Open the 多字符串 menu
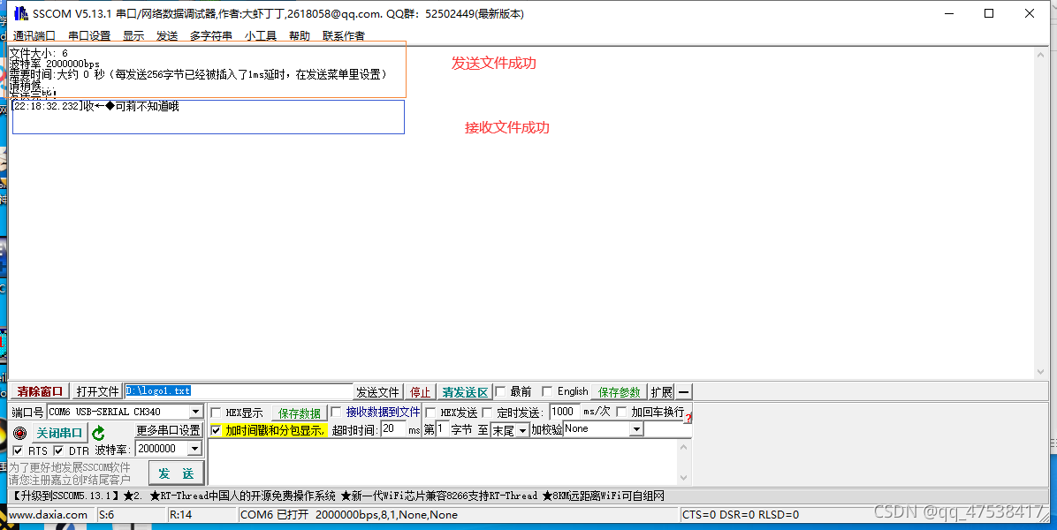 (211, 36)
